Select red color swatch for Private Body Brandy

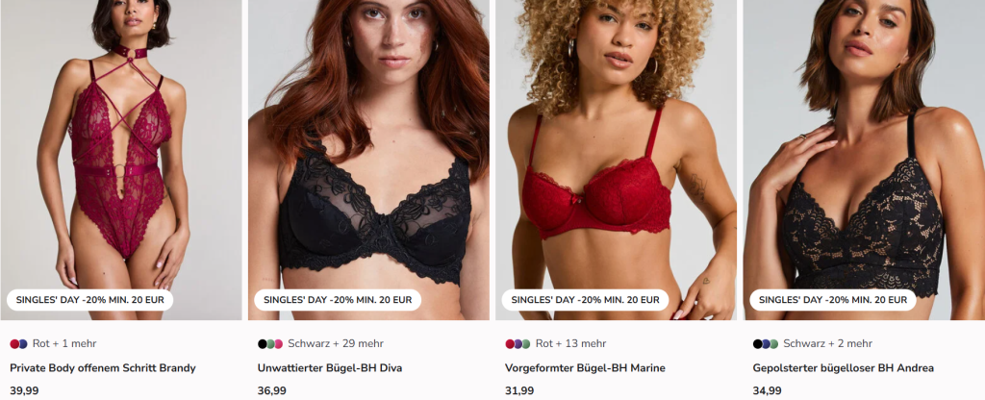pos(13,344)
